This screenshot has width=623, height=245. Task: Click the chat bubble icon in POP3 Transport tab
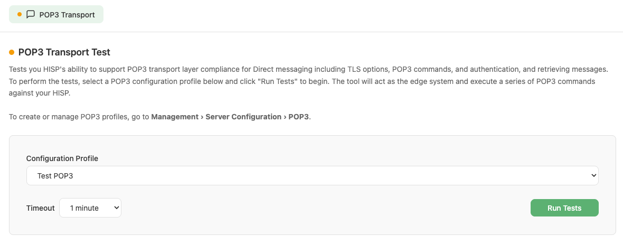31,14
